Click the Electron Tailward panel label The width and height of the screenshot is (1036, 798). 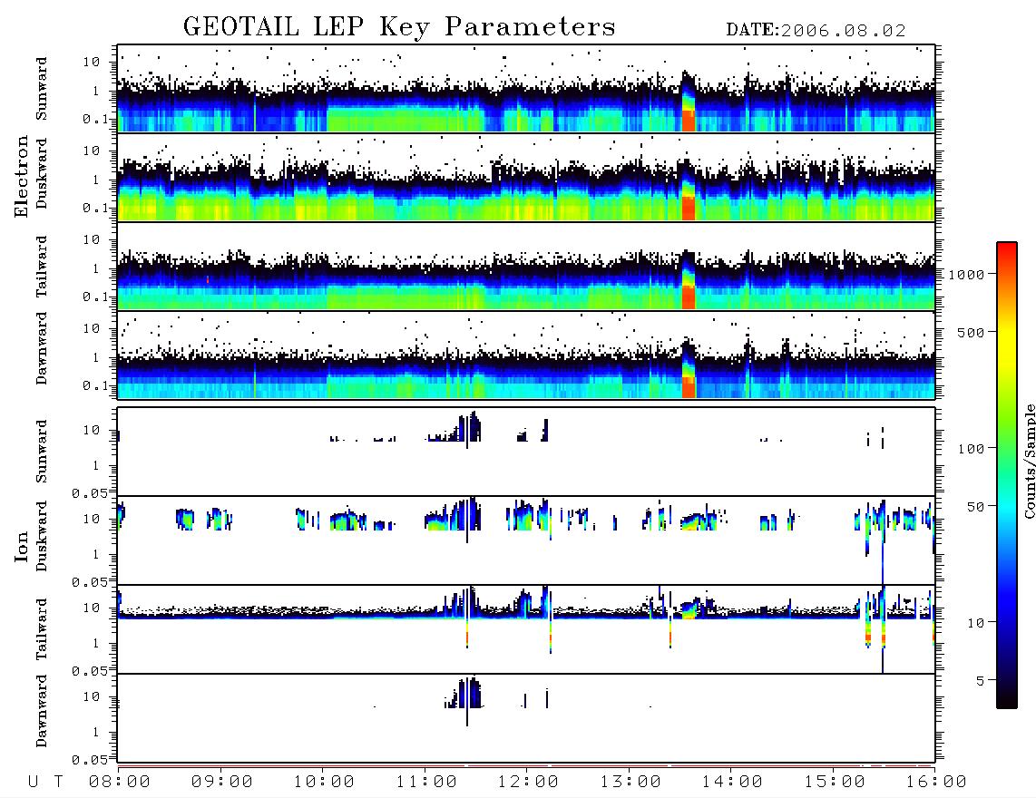pyautogui.click(x=42, y=267)
